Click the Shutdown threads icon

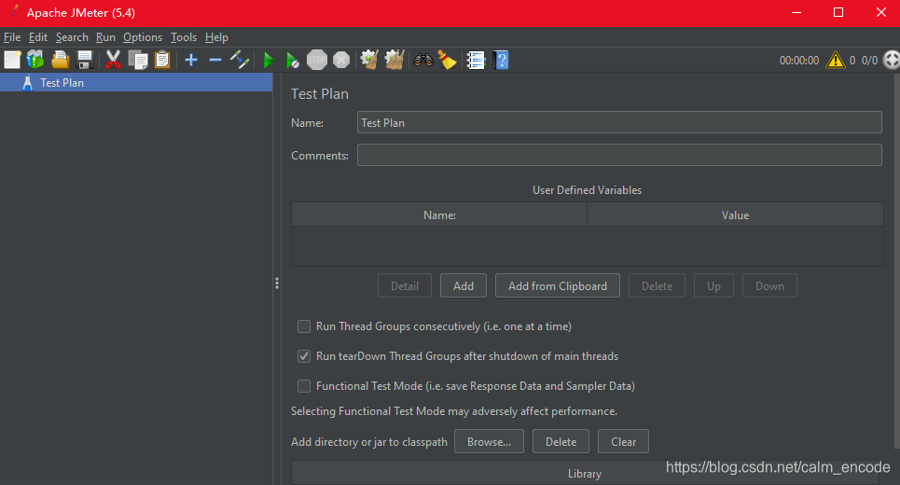341,60
